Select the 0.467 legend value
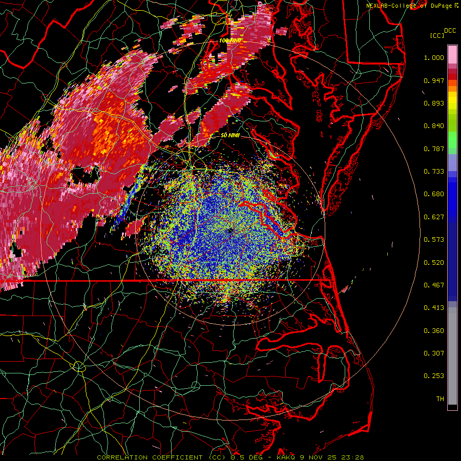 (434, 285)
